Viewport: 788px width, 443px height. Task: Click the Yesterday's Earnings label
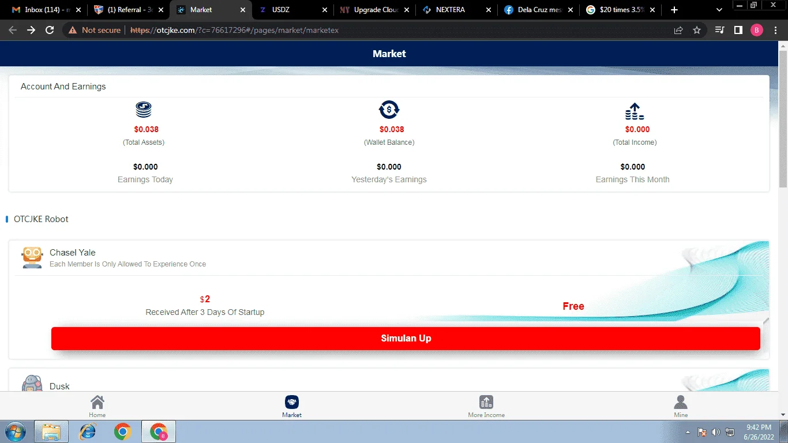[x=389, y=179]
